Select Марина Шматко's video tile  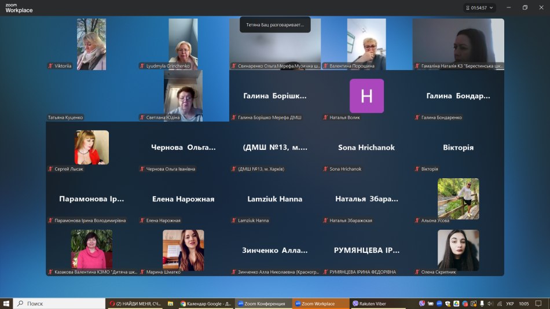coord(184,250)
